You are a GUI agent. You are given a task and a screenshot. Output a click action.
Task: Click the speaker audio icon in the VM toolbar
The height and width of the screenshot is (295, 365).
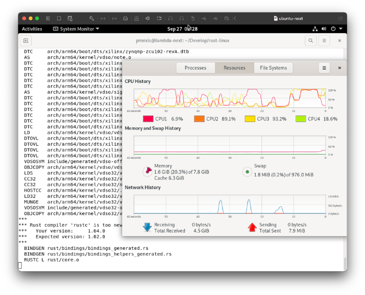tap(147, 18)
